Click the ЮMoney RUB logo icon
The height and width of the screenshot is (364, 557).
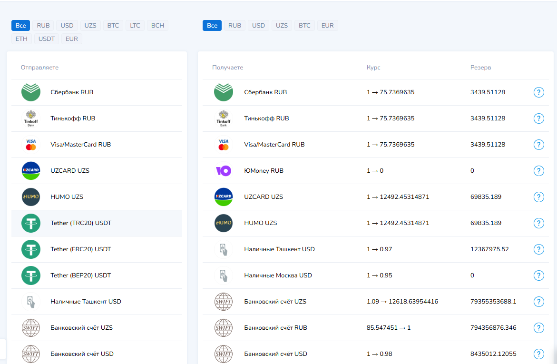[223, 171]
